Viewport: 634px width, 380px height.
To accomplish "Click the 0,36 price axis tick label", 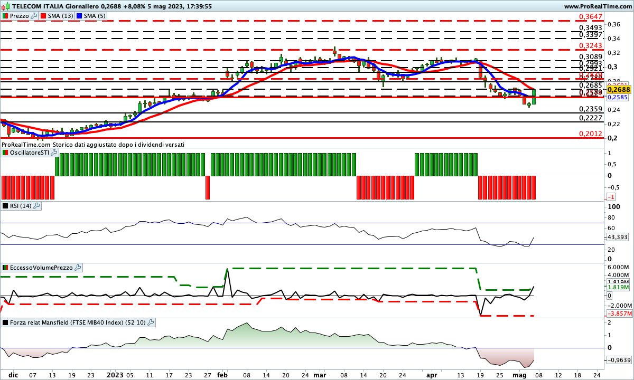I will coord(613,24).
